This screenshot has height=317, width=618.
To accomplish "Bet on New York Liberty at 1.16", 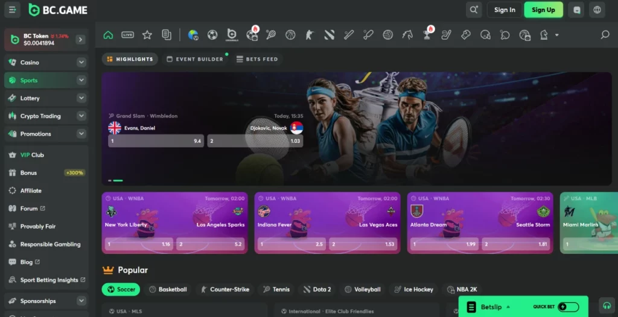I will 138,244.
